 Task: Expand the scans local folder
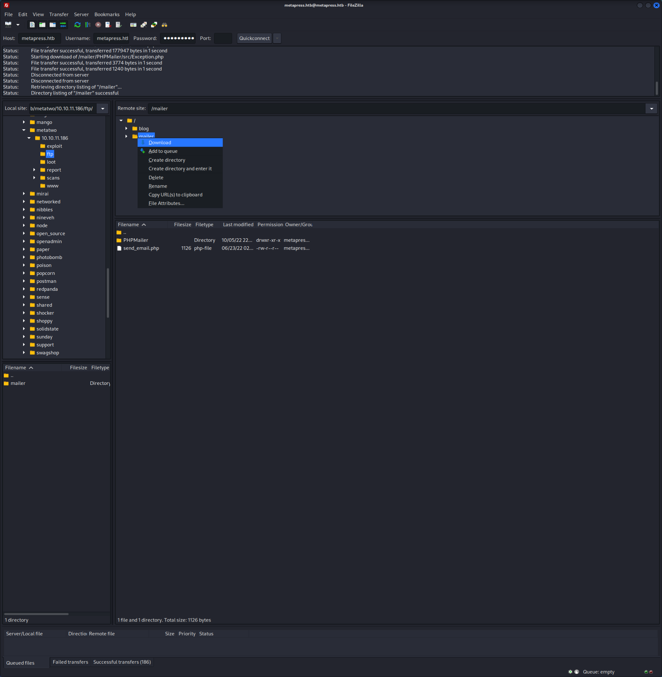(34, 178)
